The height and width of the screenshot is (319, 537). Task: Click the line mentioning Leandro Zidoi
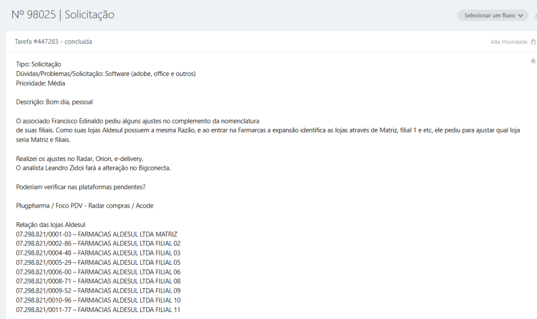coord(93,168)
